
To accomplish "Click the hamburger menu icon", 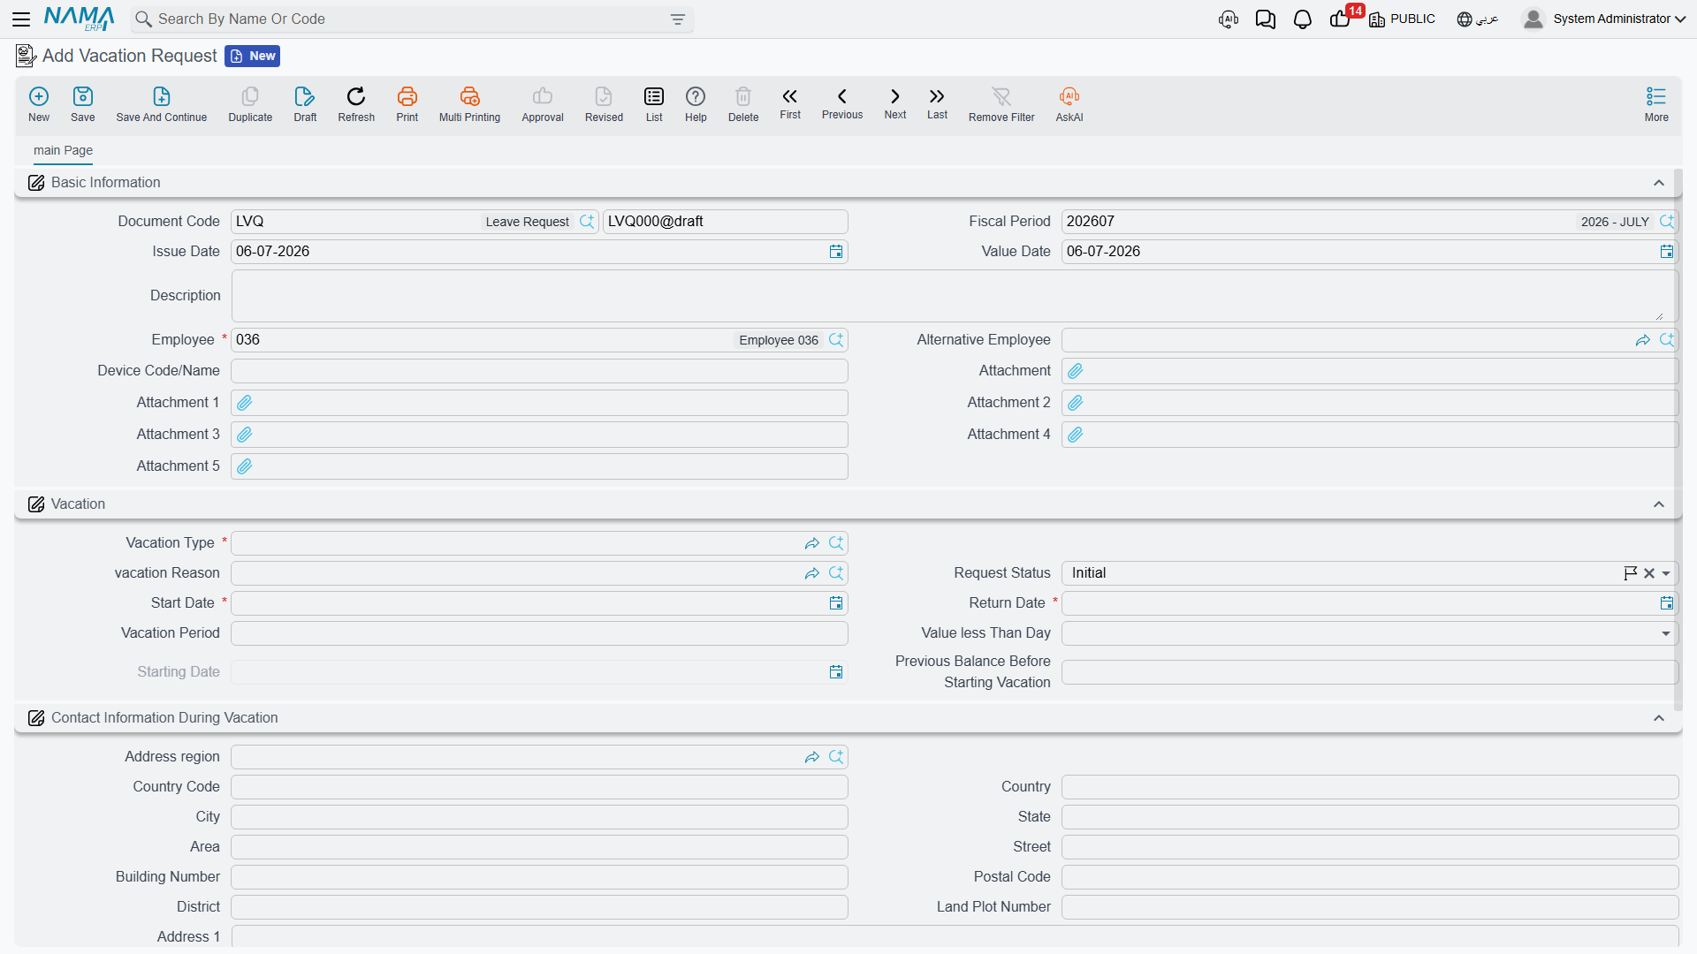I will click(21, 19).
